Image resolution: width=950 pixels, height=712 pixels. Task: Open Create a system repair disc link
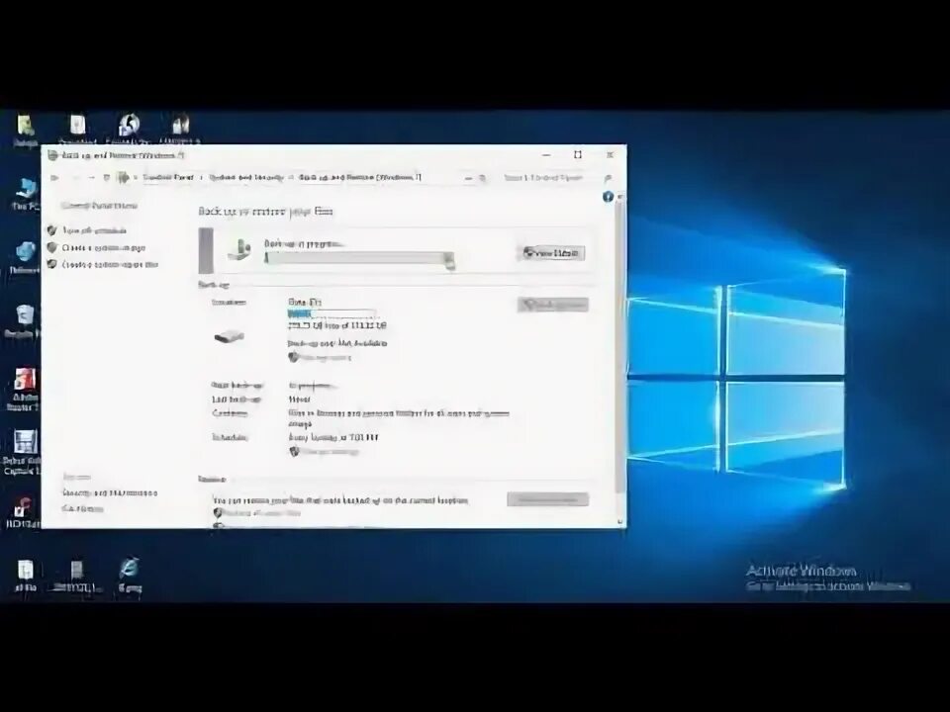click(110, 265)
